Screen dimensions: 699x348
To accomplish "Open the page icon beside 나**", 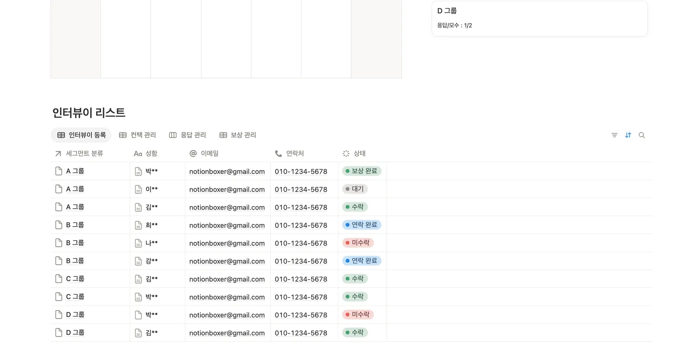I will tap(138, 243).
